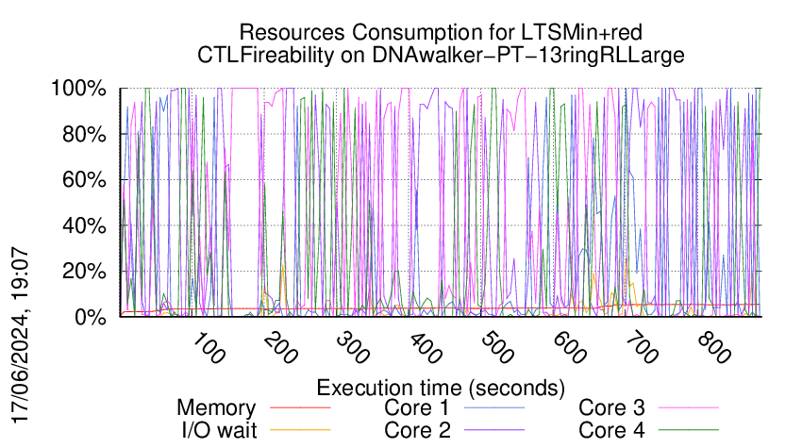802x448 pixels.
Task: Click the 300 x-axis tick label
Action: tap(353, 348)
